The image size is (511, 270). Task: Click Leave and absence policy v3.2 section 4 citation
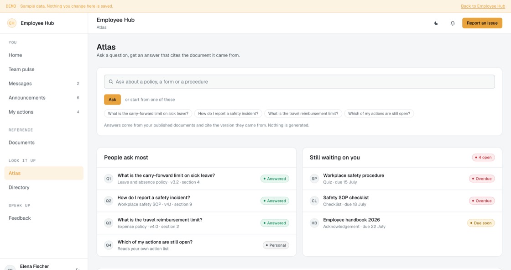pos(158,182)
